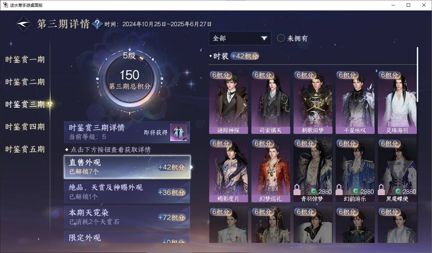
Task: Open the 本期天霓染 points entry
Action: coord(127,217)
